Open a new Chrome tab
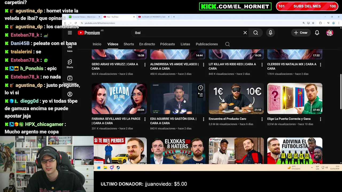Image resolution: width=342 pixels, height=192 pixels. [x=174, y=17]
